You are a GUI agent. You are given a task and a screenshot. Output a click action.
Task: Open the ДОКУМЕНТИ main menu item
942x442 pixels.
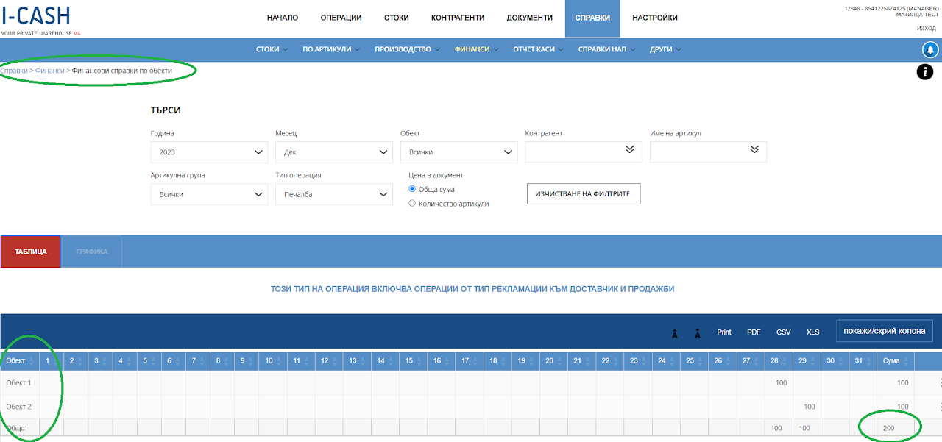[x=529, y=18]
